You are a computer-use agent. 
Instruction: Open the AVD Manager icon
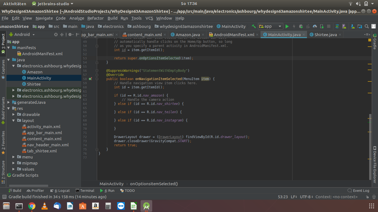click(x=344, y=26)
